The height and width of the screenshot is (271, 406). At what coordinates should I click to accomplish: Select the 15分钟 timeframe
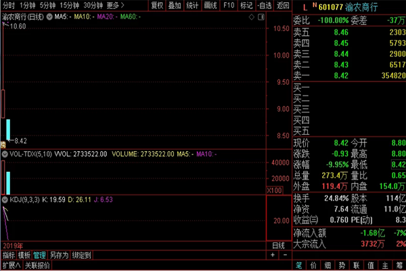tap(70, 5)
